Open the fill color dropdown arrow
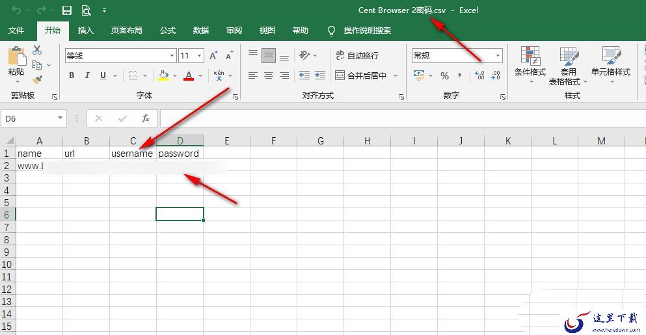This screenshot has height=335, width=646. [x=175, y=76]
